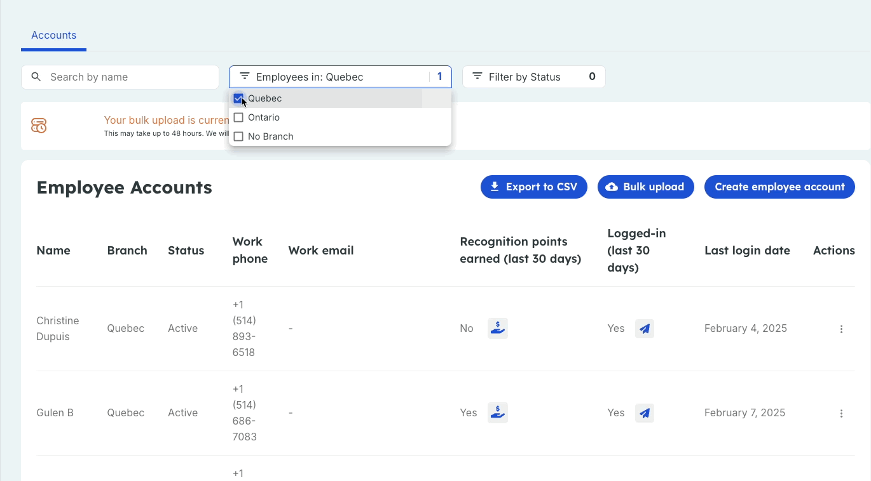This screenshot has width=871, height=481.
Task: Click Quebec branch cell in Gulen B row
Action: click(126, 413)
